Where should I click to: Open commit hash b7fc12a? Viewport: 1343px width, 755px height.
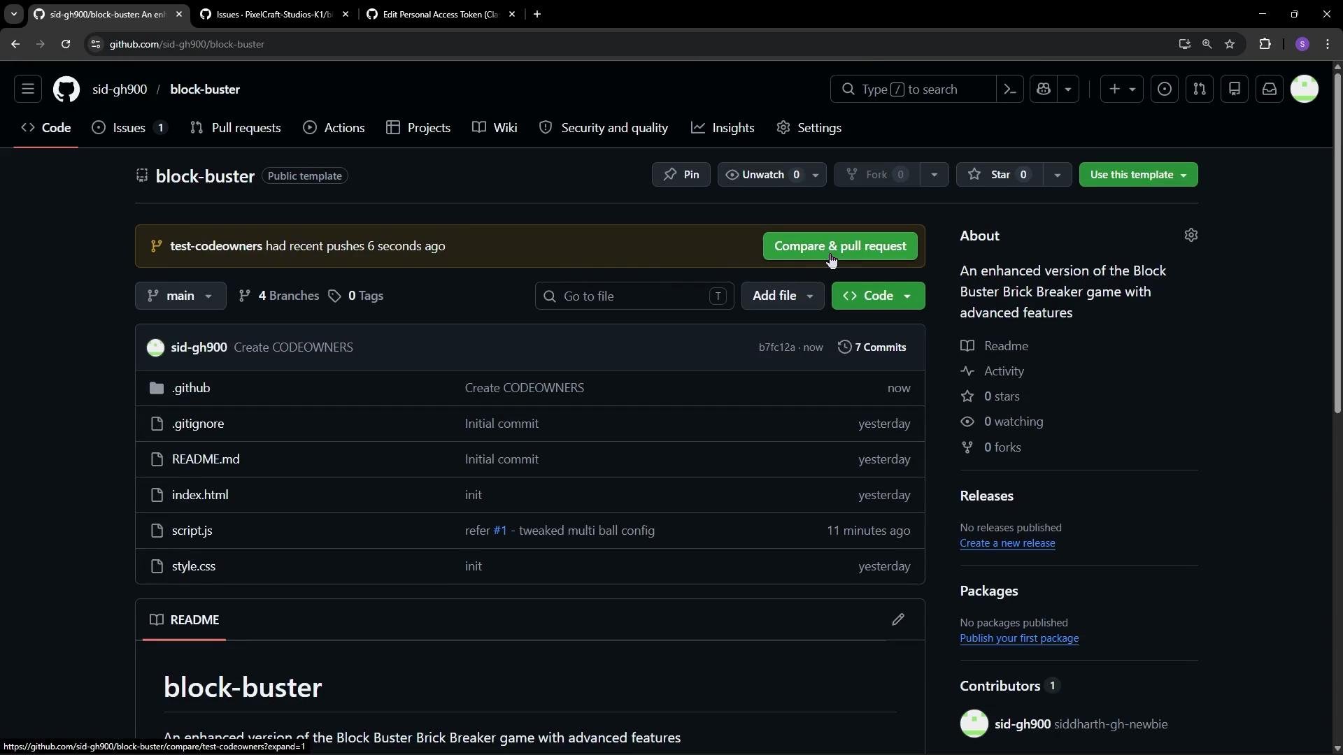point(776,347)
